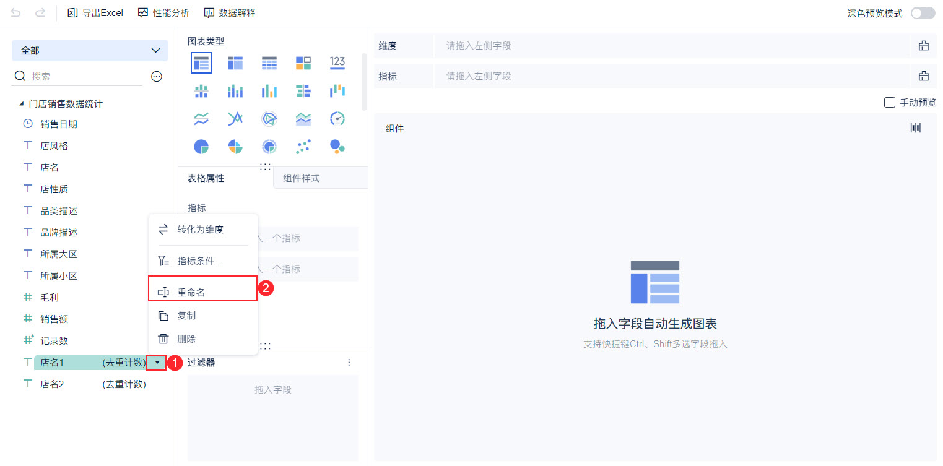Select the contrast bar chart icon
Viewport: 943px width, 466px height.
click(x=303, y=91)
